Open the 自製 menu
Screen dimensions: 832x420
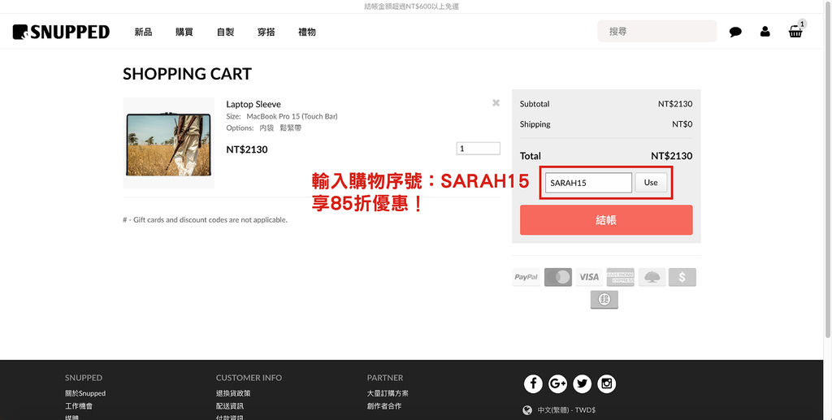(226, 32)
